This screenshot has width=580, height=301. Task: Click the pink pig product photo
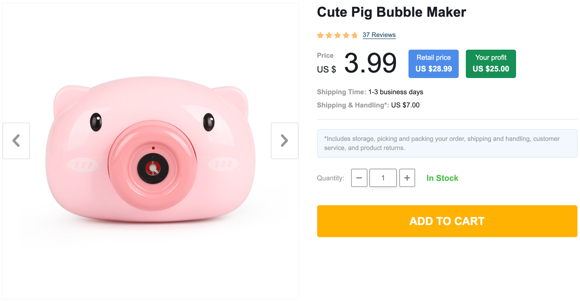[150, 149]
